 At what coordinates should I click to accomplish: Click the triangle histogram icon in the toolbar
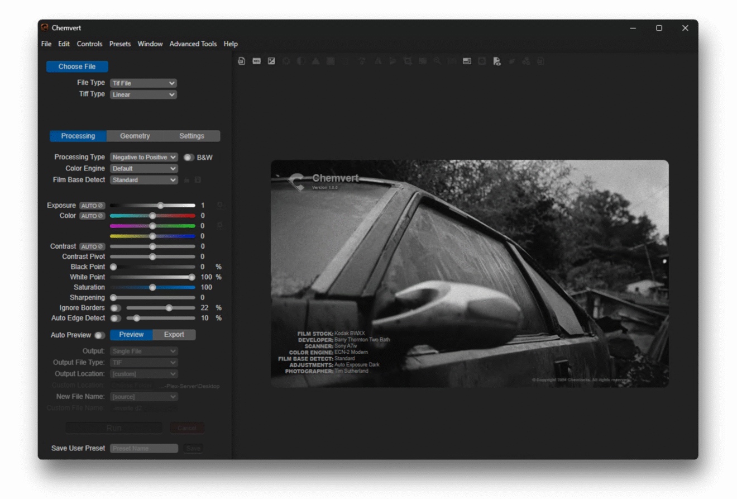315,61
